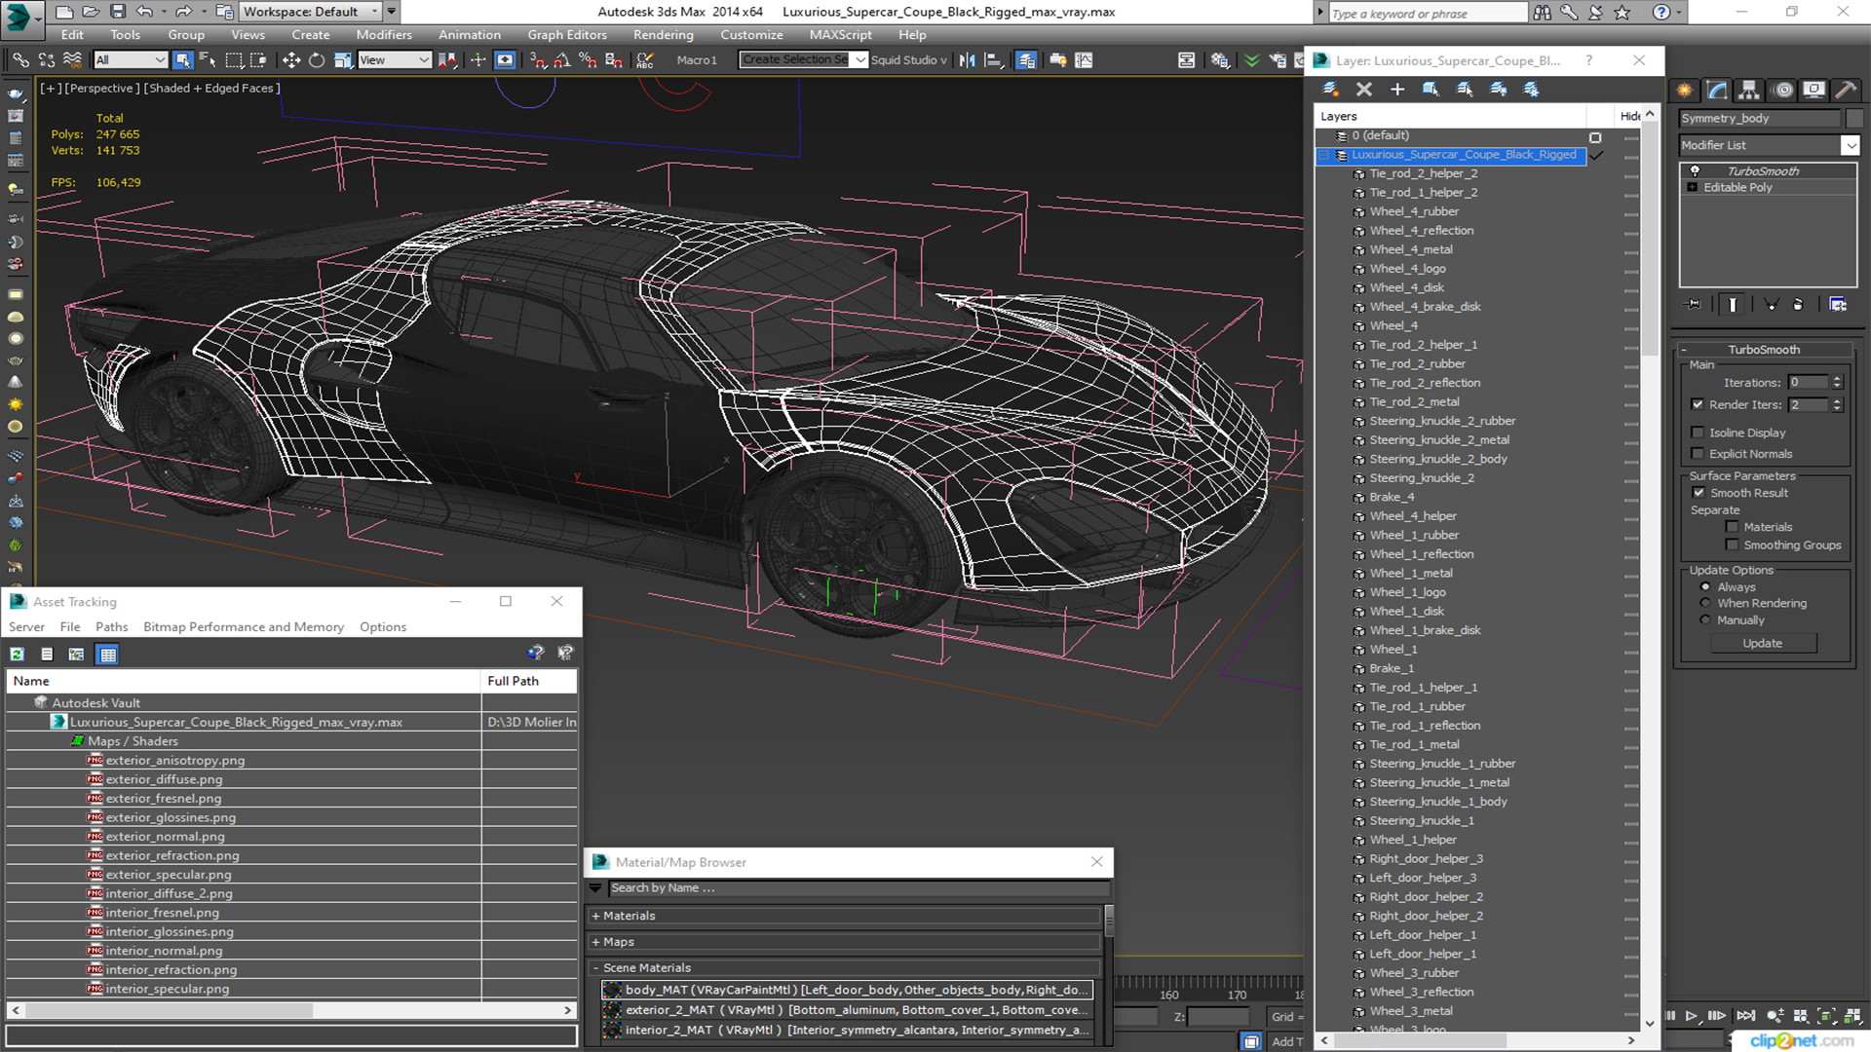The height and width of the screenshot is (1052, 1871).
Task: Open Paths menu in Asset Tracking
Action: coord(111,627)
